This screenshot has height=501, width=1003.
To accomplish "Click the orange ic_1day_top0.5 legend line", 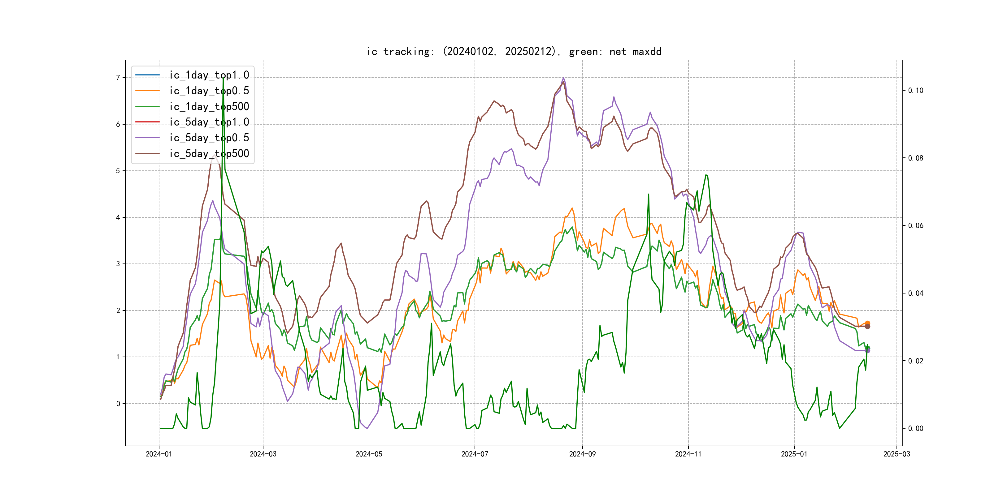I will [x=147, y=91].
